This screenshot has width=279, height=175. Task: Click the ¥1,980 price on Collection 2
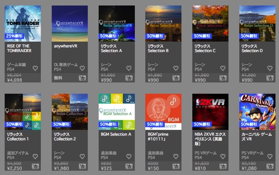point(61,168)
